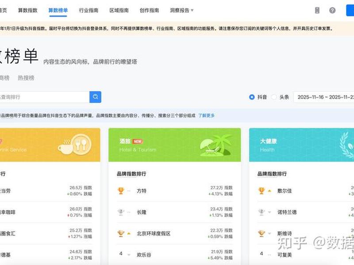Select the 头条 radio button
Viewport: 354px width, 265px height.
[274, 97]
